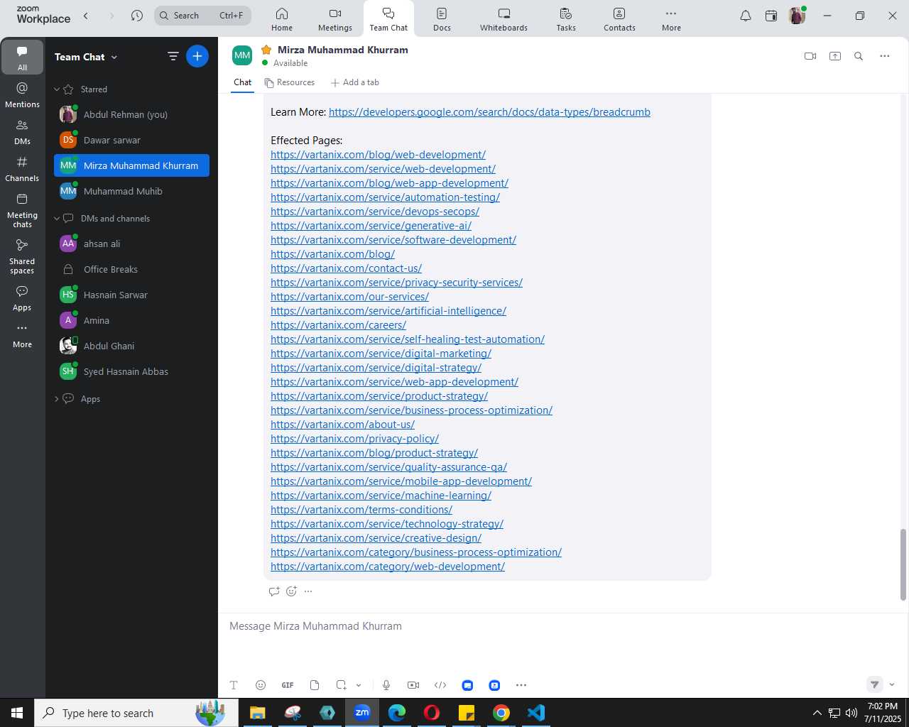Screen dimensions: 909x727
Task: Open the More tab in top navigation
Action: coord(671,19)
